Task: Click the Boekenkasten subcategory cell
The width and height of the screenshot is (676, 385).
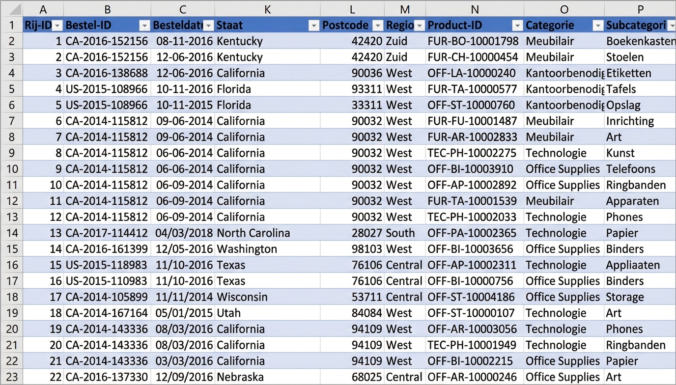Action: (640, 41)
